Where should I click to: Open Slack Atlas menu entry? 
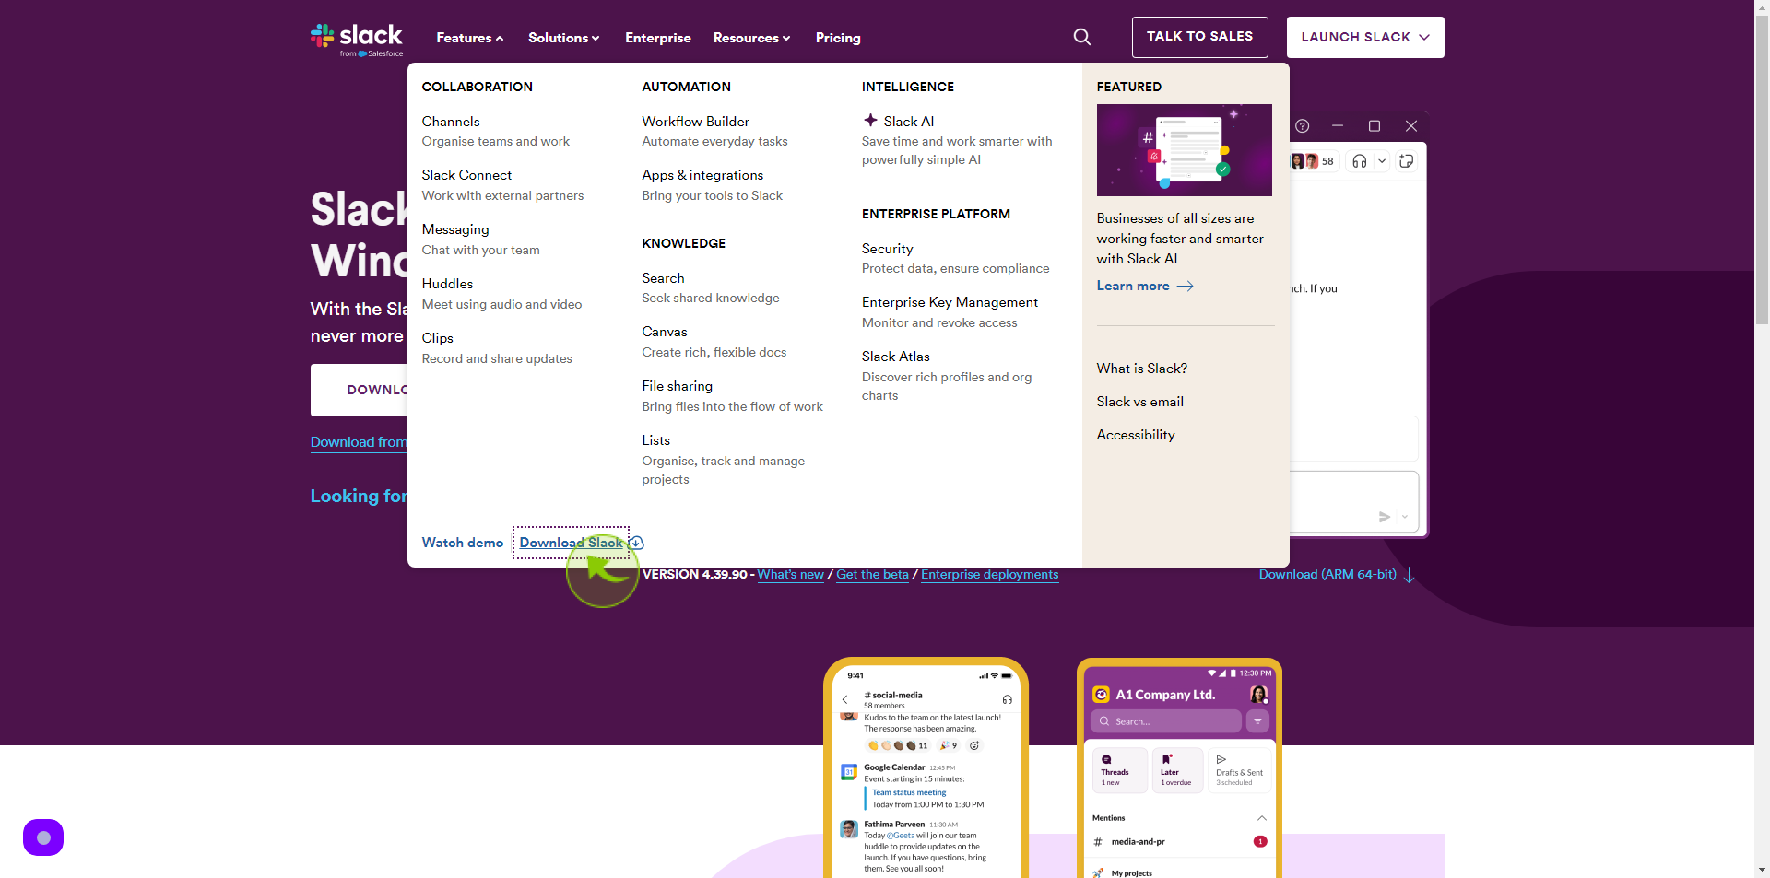[896, 357]
